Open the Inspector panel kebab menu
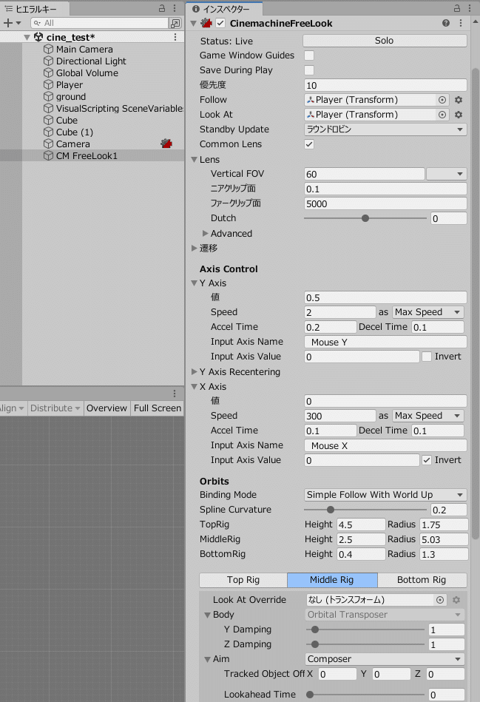 click(x=469, y=8)
